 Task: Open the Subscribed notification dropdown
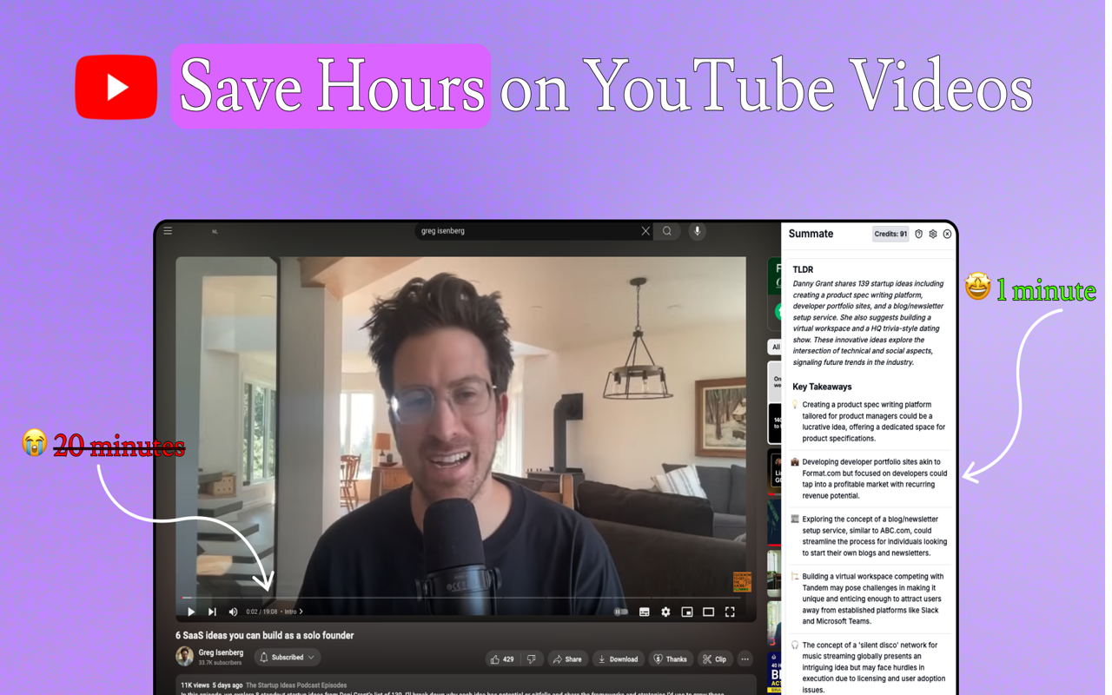[x=288, y=658]
